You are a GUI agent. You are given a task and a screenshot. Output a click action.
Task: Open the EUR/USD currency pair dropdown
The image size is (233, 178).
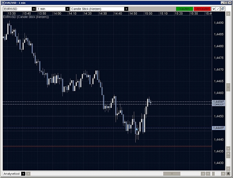pos(19,9)
